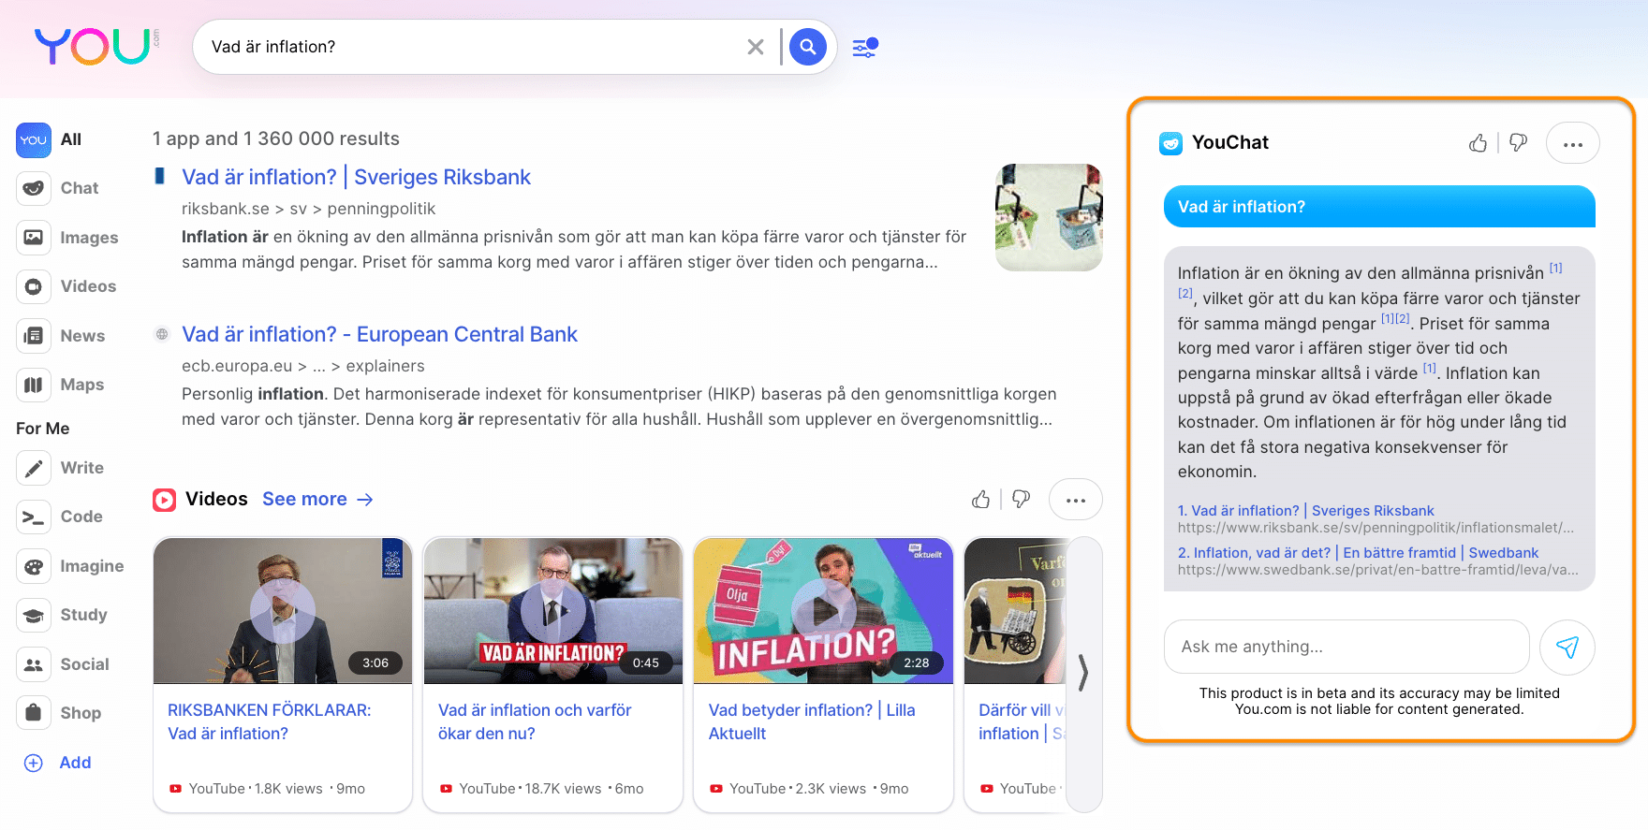Thumbs down the Videos section

pos(1022,500)
